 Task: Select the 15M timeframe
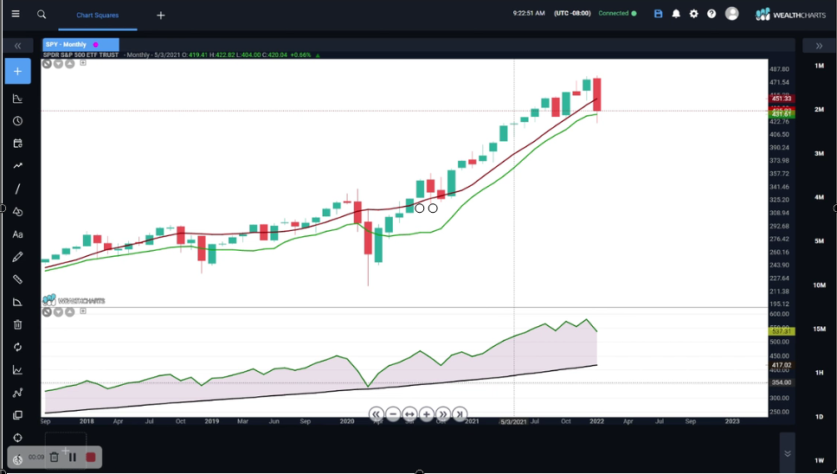pos(819,329)
